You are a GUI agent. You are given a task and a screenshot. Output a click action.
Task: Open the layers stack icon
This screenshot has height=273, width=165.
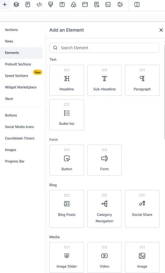16,4
